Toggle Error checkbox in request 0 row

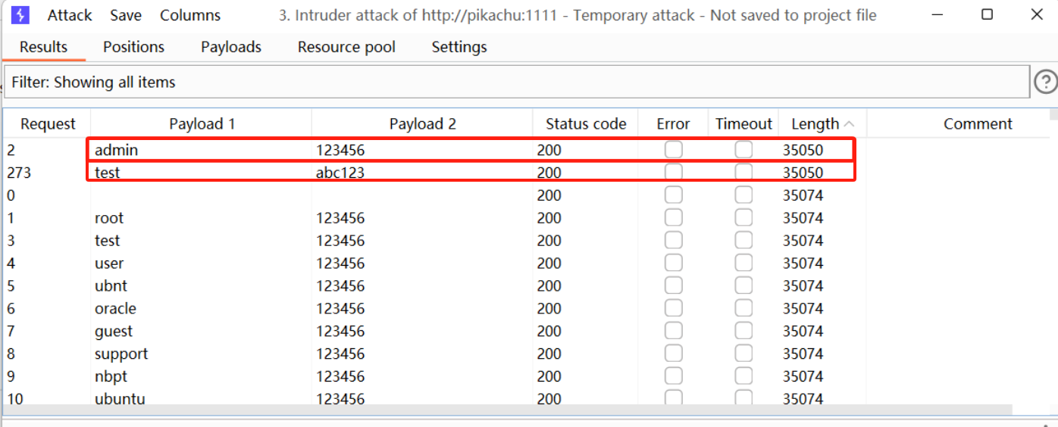pos(674,195)
